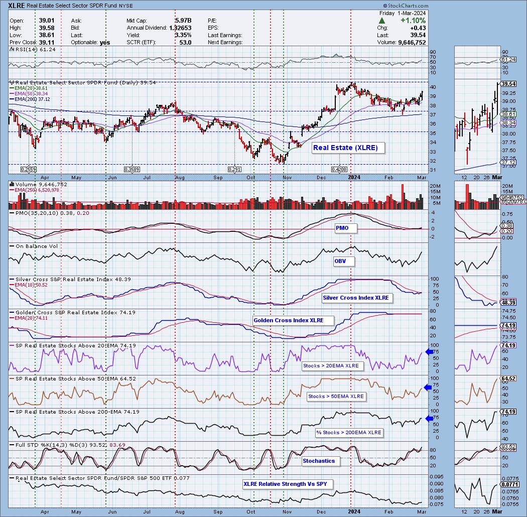Click the EMA(20) 74.11 legend entry
Image resolution: width=527 pixels, height=517 pixels.
(29, 318)
